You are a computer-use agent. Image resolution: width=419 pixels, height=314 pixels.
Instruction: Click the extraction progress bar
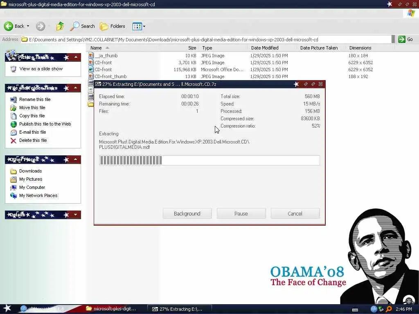coord(209,160)
